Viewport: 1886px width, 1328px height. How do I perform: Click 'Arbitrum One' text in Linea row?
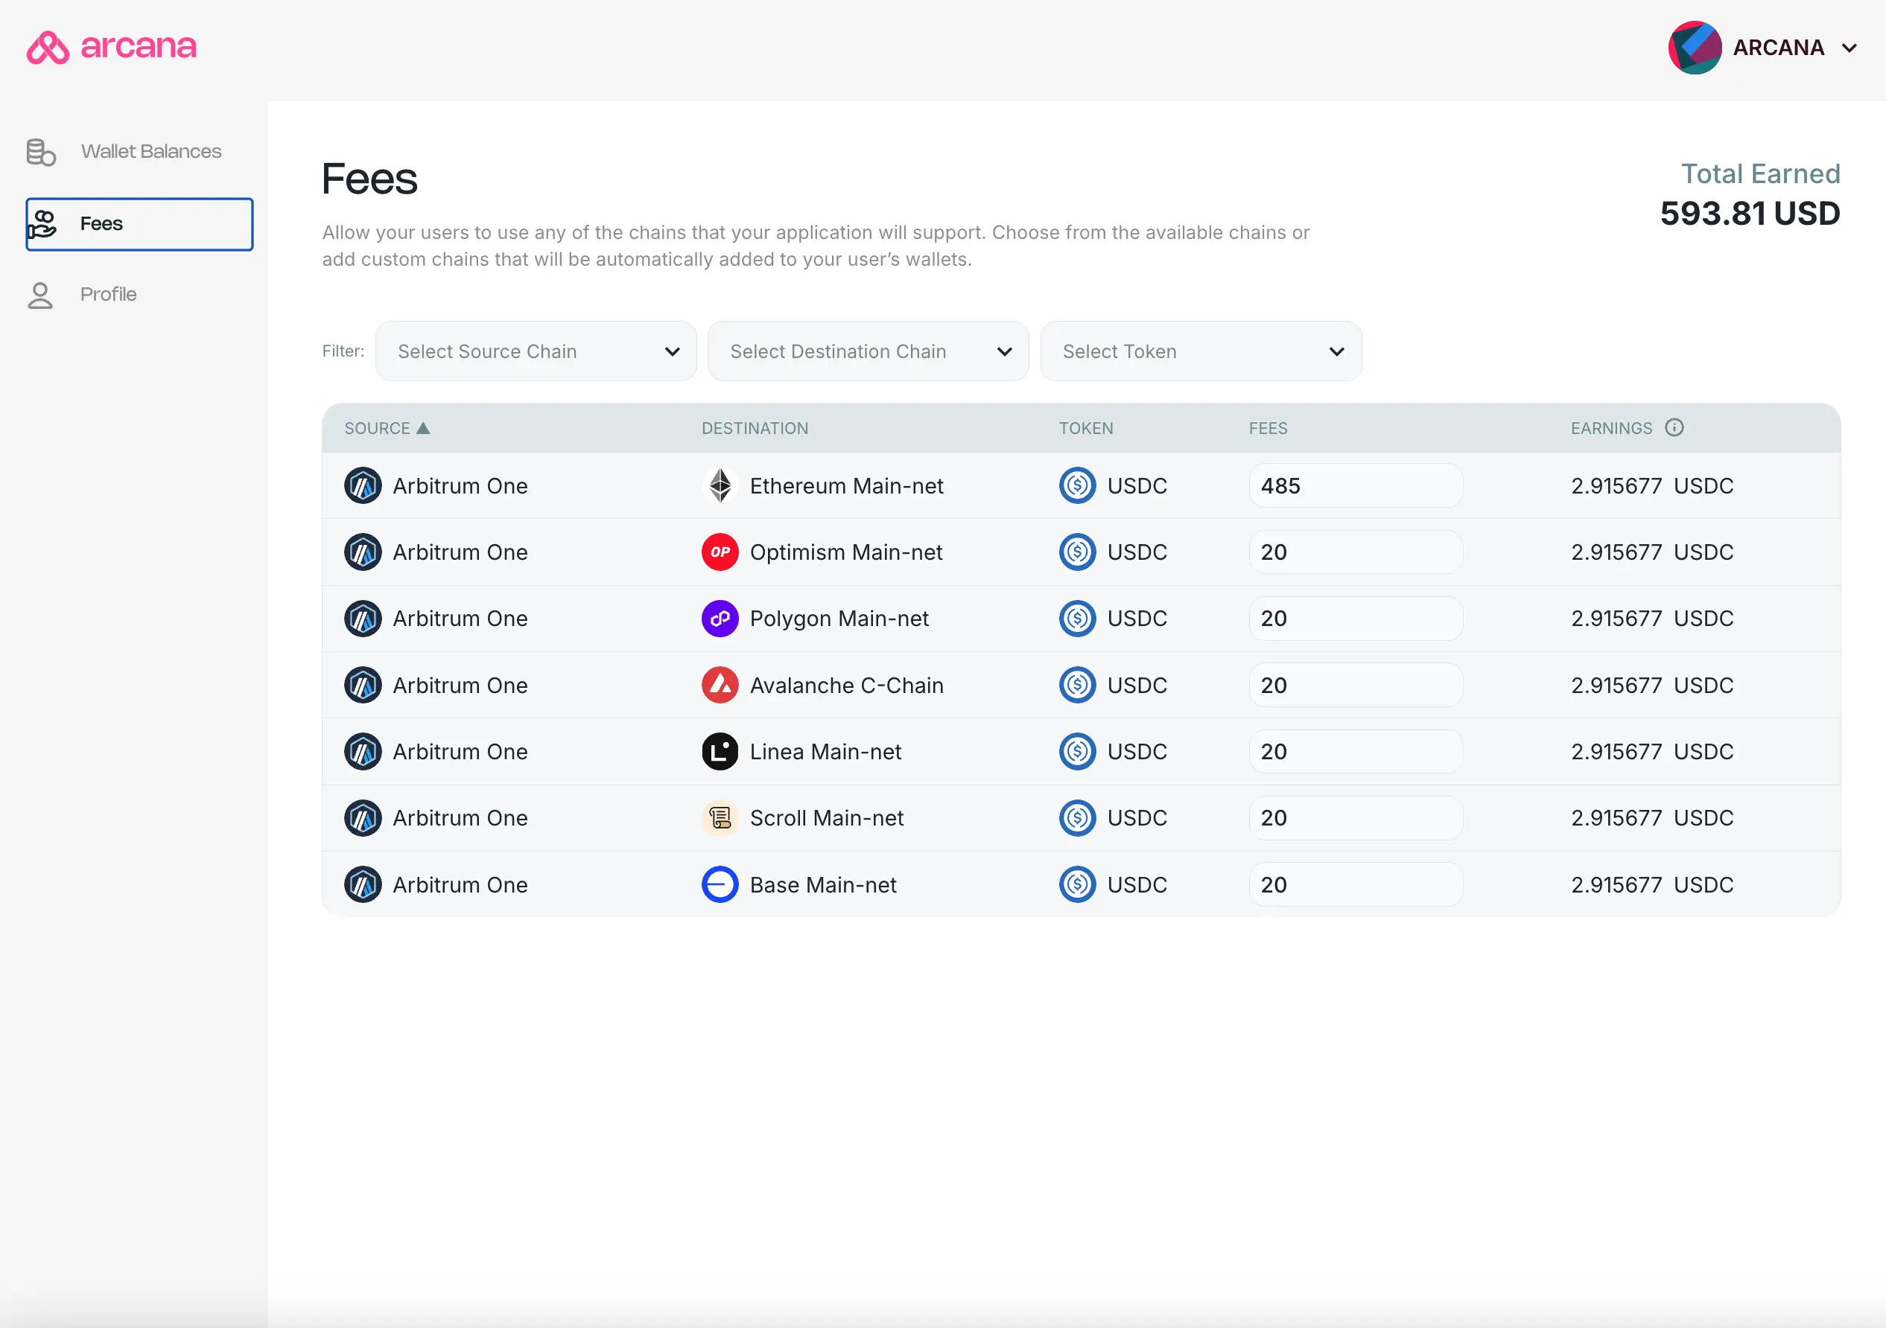[460, 753]
